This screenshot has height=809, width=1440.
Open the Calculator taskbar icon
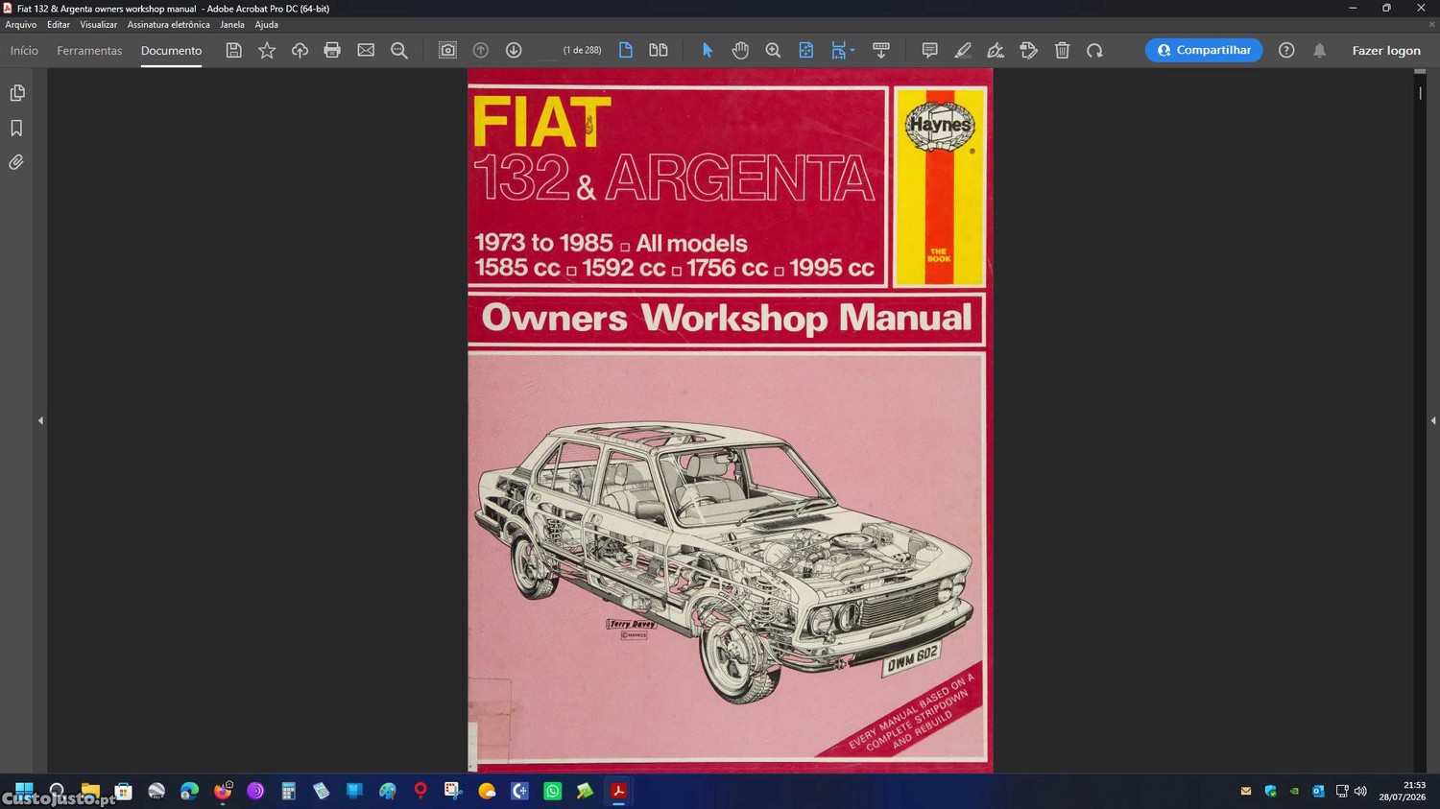(x=288, y=791)
